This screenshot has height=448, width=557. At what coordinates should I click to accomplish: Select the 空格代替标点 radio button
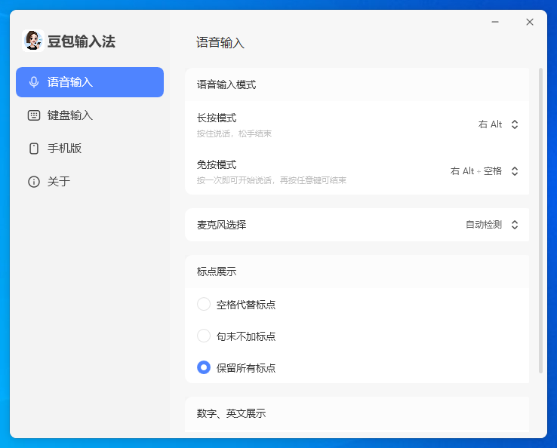click(x=204, y=304)
